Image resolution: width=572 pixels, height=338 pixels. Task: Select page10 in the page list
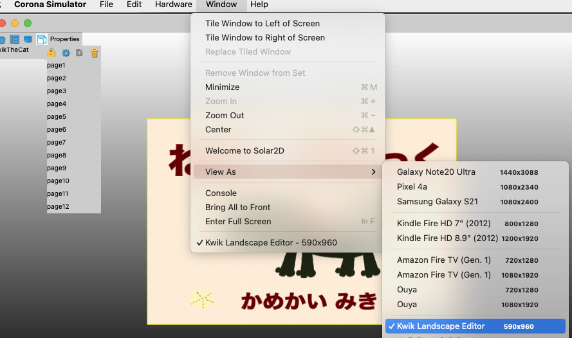point(58,181)
